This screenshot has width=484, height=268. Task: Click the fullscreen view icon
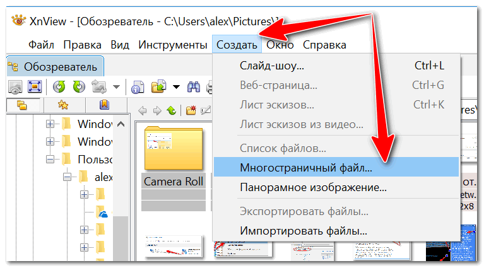pyautogui.click(x=35, y=86)
